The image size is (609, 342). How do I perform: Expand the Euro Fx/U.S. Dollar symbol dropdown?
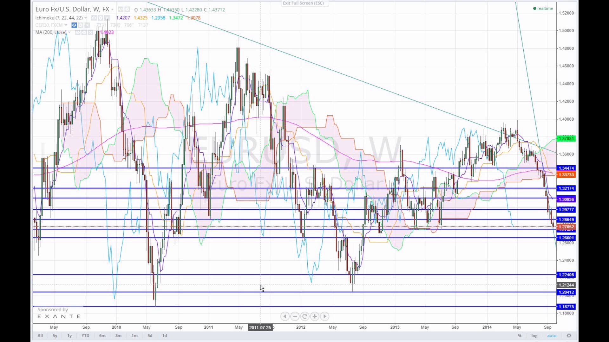(112, 10)
